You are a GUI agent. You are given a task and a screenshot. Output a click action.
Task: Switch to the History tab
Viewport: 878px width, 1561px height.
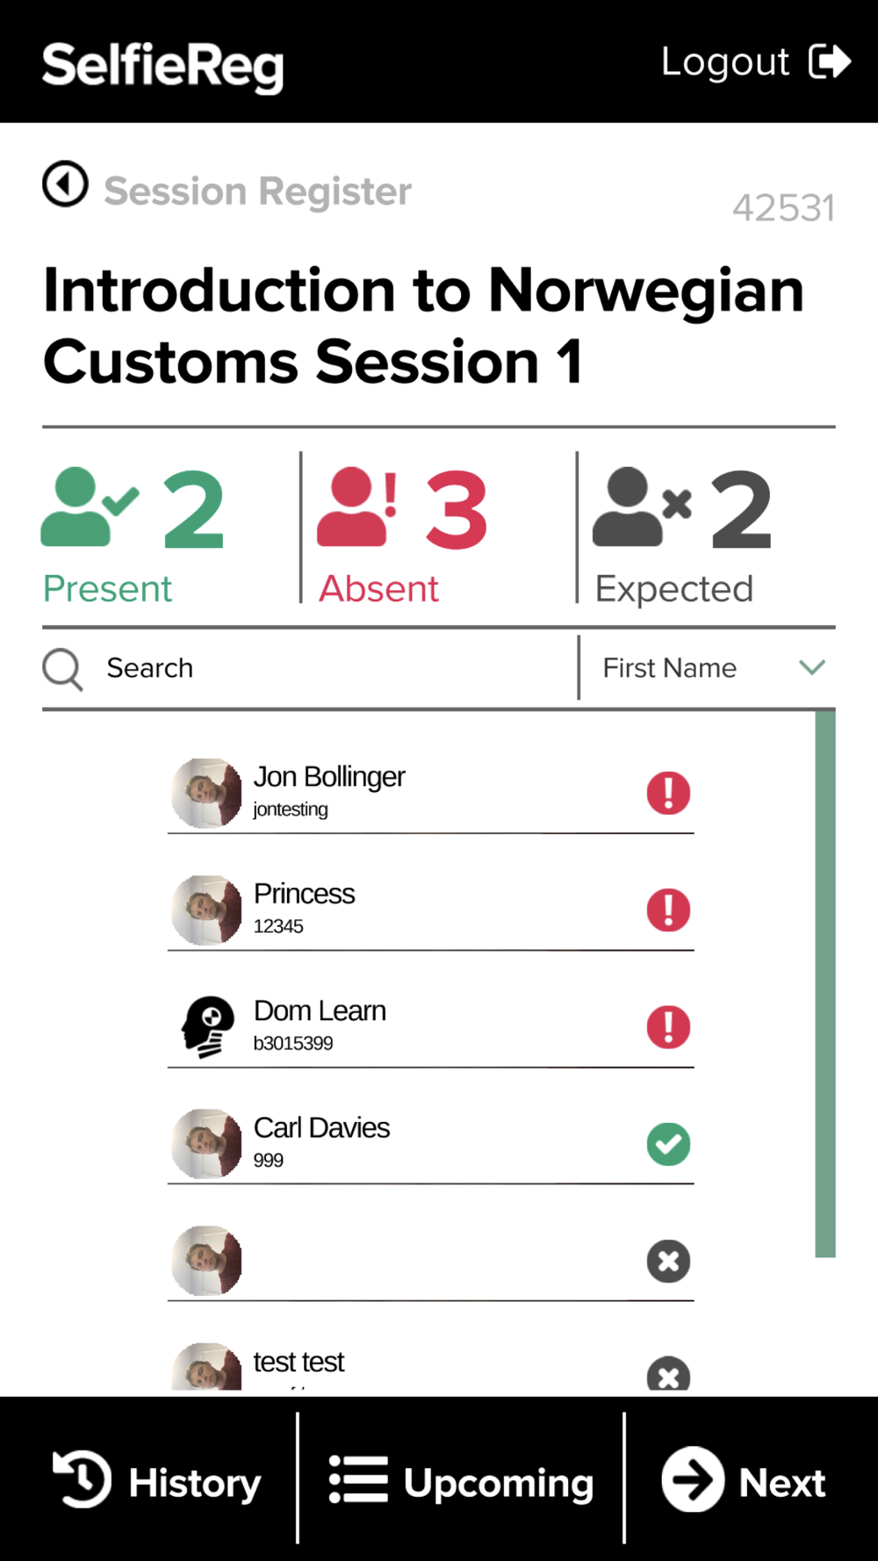pyautogui.click(x=158, y=1481)
